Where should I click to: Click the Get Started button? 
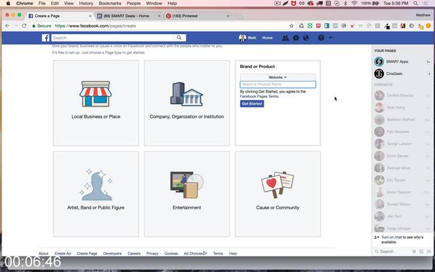(x=252, y=103)
